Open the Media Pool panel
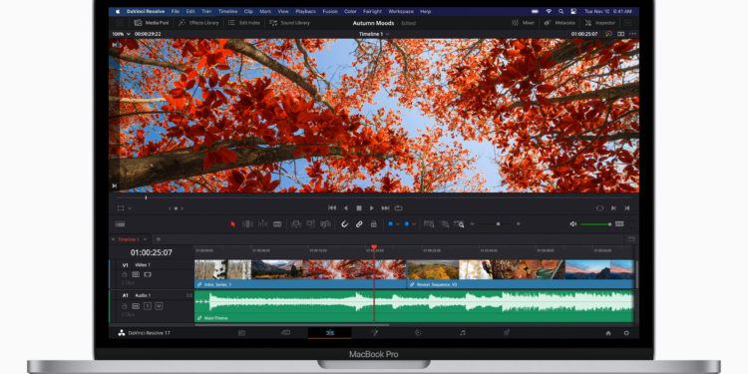 152,22
